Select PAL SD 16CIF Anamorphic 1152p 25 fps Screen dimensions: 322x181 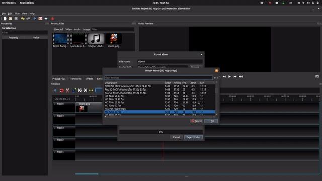click(160, 89)
